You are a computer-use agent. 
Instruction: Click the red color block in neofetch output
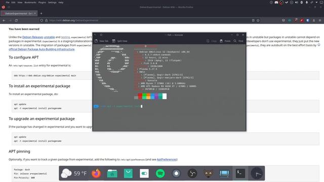point(140,96)
